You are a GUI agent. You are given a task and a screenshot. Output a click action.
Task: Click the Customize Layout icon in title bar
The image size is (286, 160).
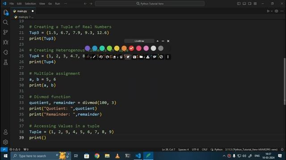coord(255,4)
